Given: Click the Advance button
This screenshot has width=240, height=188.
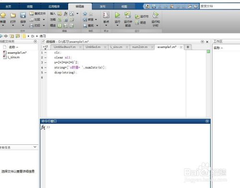Looking at the screenshot, I should pyautogui.click(x=140, y=23).
